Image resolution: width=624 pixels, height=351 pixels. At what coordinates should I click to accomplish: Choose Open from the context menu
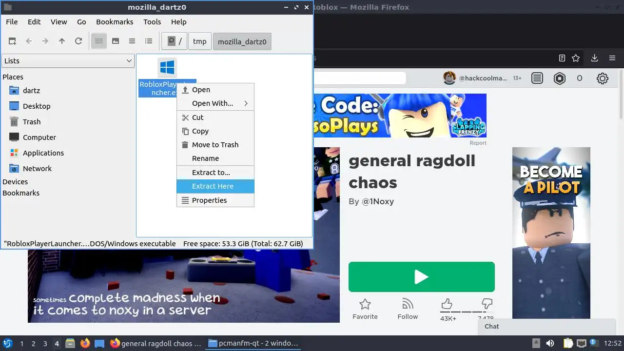point(215,90)
